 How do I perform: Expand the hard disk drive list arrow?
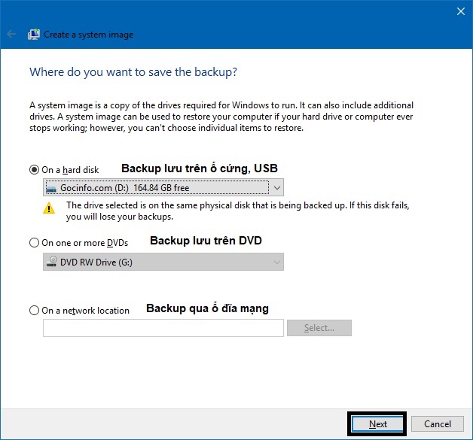pyautogui.click(x=276, y=188)
